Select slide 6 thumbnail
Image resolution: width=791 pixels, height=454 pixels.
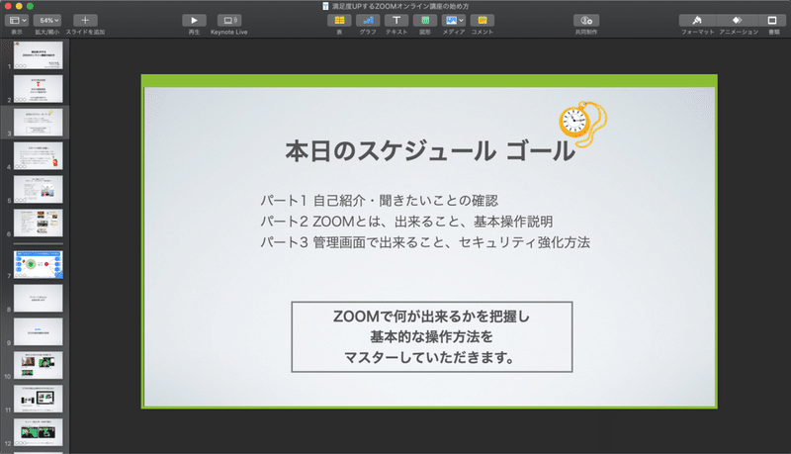(x=39, y=223)
